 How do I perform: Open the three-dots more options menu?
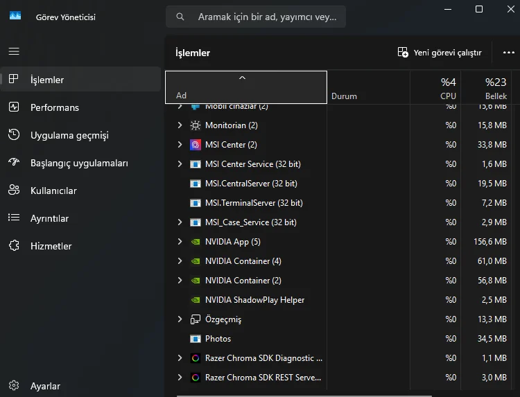point(509,53)
